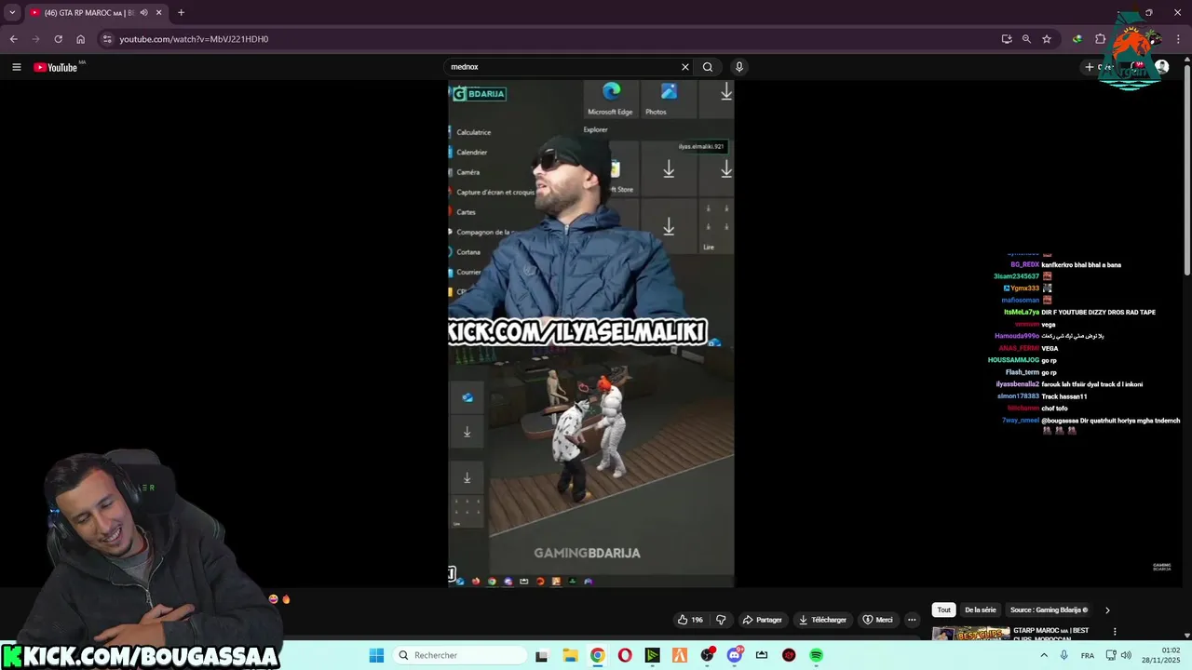The height and width of the screenshot is (670, 1192).
Task: Open Task View in taskbar
Action: coord(542,655)
